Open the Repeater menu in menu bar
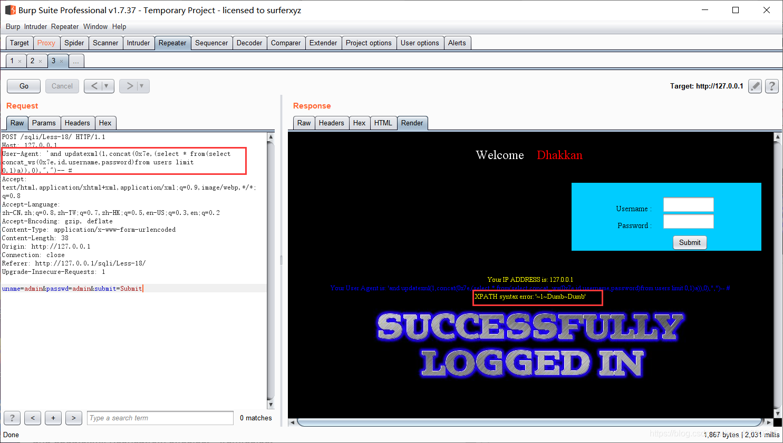 click(65, 26)
